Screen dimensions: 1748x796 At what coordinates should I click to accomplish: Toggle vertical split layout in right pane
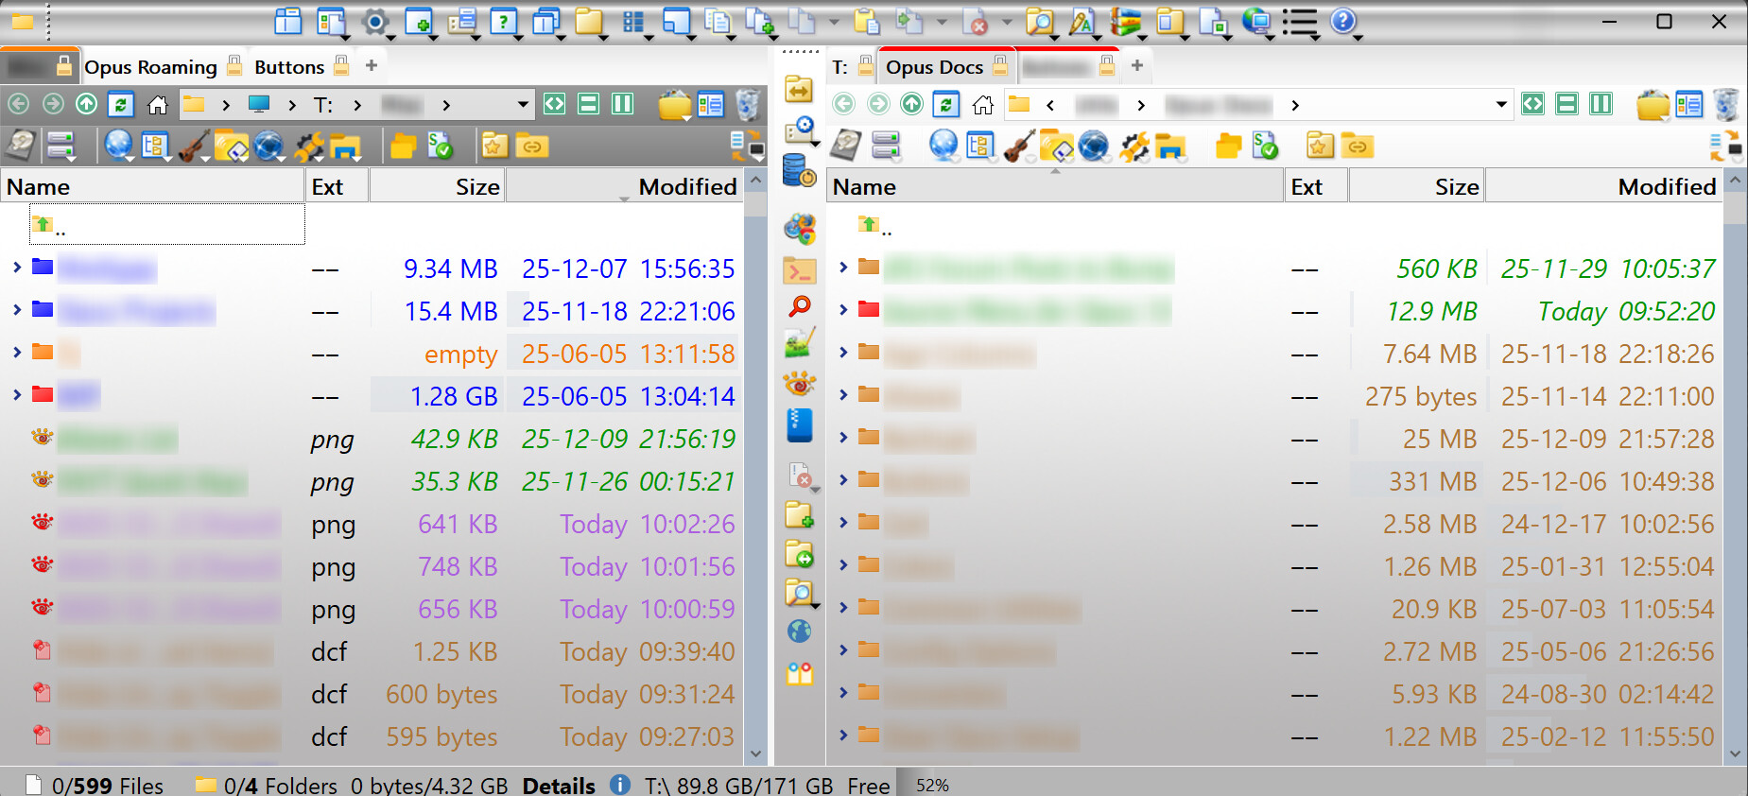(1601, 104)
